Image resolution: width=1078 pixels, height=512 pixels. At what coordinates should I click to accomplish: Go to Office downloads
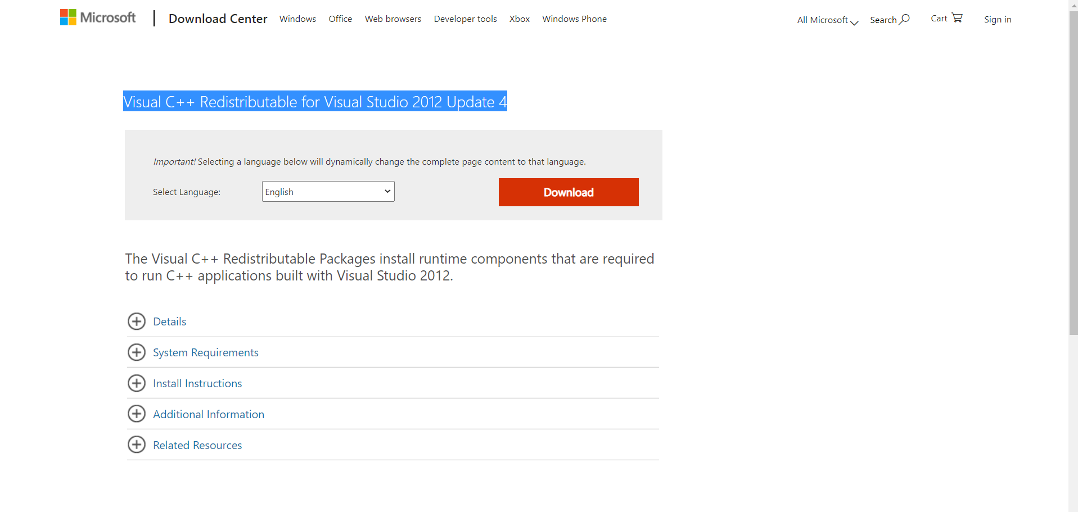[340, 19]
